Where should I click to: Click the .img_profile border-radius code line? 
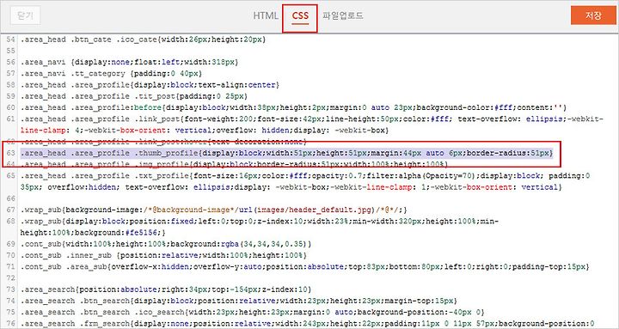[235, 164]
